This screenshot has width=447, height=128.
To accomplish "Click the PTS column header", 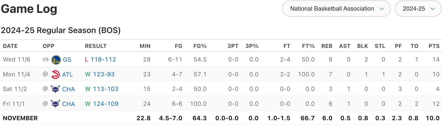I will click(x=434, y=46).
